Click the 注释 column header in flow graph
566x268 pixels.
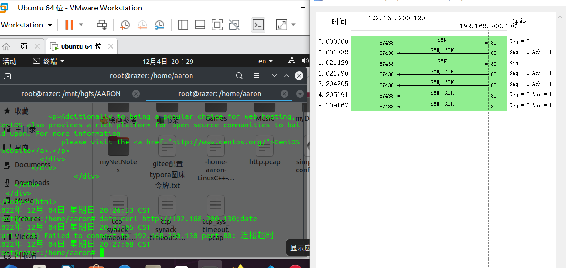click(519, 22)
